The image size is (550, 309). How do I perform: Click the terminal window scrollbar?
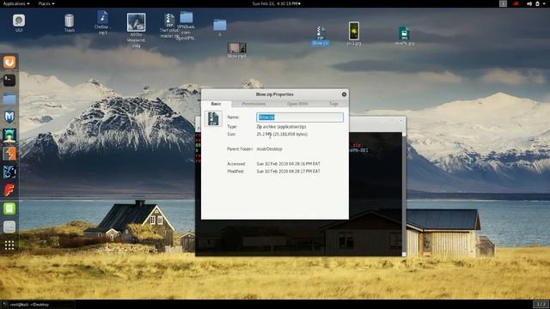click(404, 194)
